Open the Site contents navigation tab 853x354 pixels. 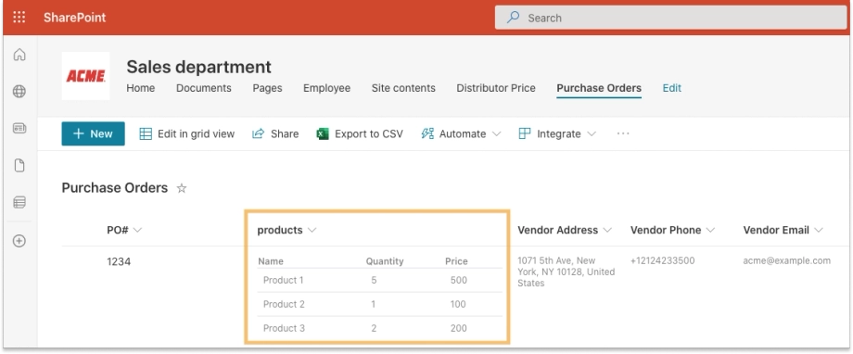tap(403, 88)
